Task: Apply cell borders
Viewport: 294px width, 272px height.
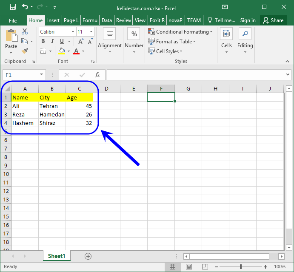Action: (43, 51)
